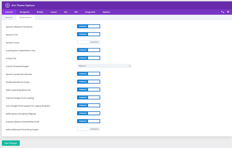Click the Load Dynamic Stylesheet In-line label
The height and width of the screenshot is (148, 232).
tap(20, 51)
